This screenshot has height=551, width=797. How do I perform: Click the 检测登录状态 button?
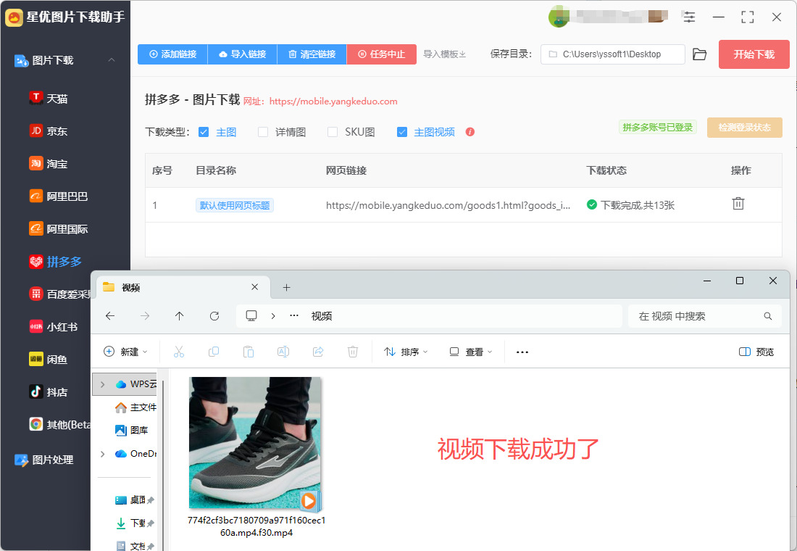click(x=744, y=127)
